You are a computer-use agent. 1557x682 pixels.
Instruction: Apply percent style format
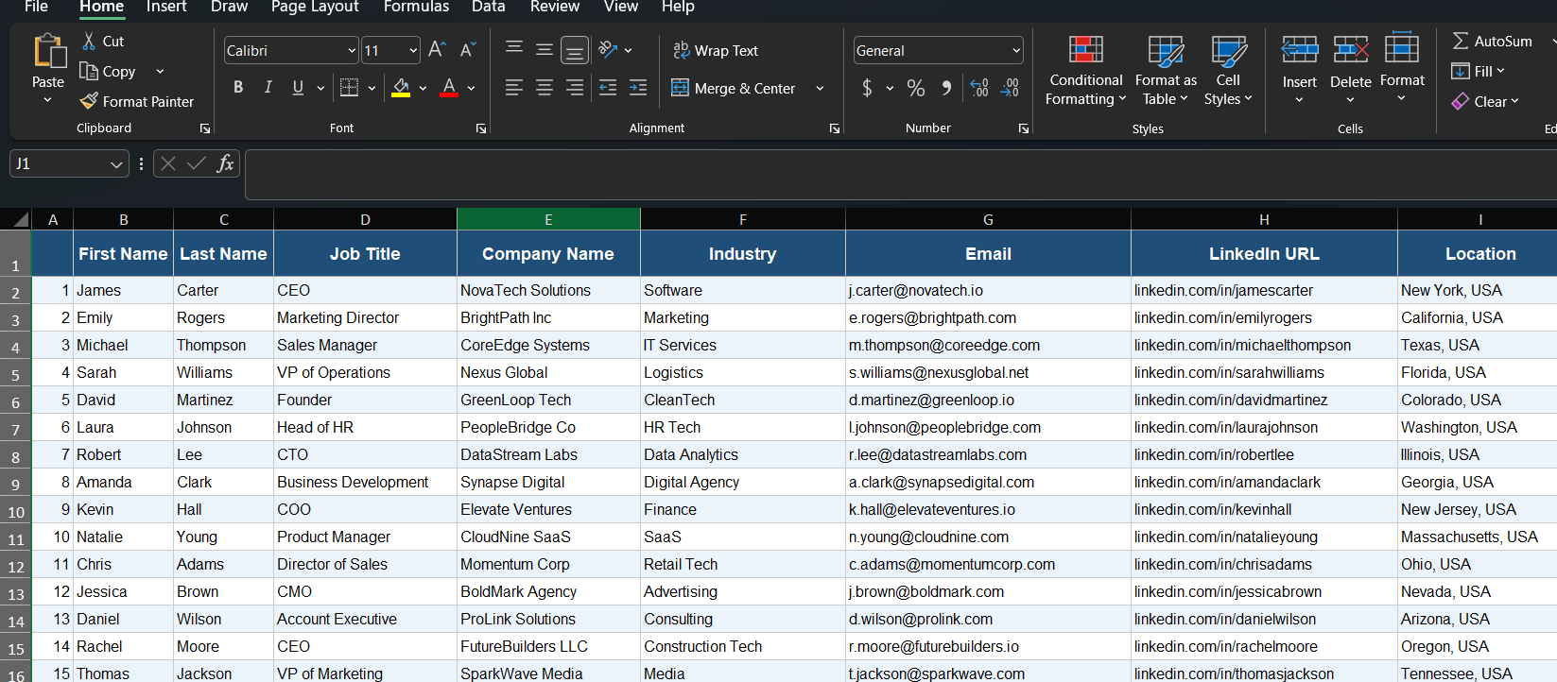pos(916,88)
